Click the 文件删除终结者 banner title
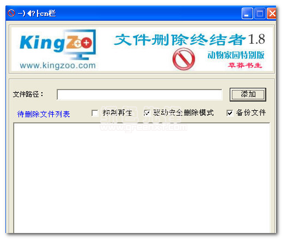This screenshot has height=239, width=282. pyautogui.click(x=180, y=39)
